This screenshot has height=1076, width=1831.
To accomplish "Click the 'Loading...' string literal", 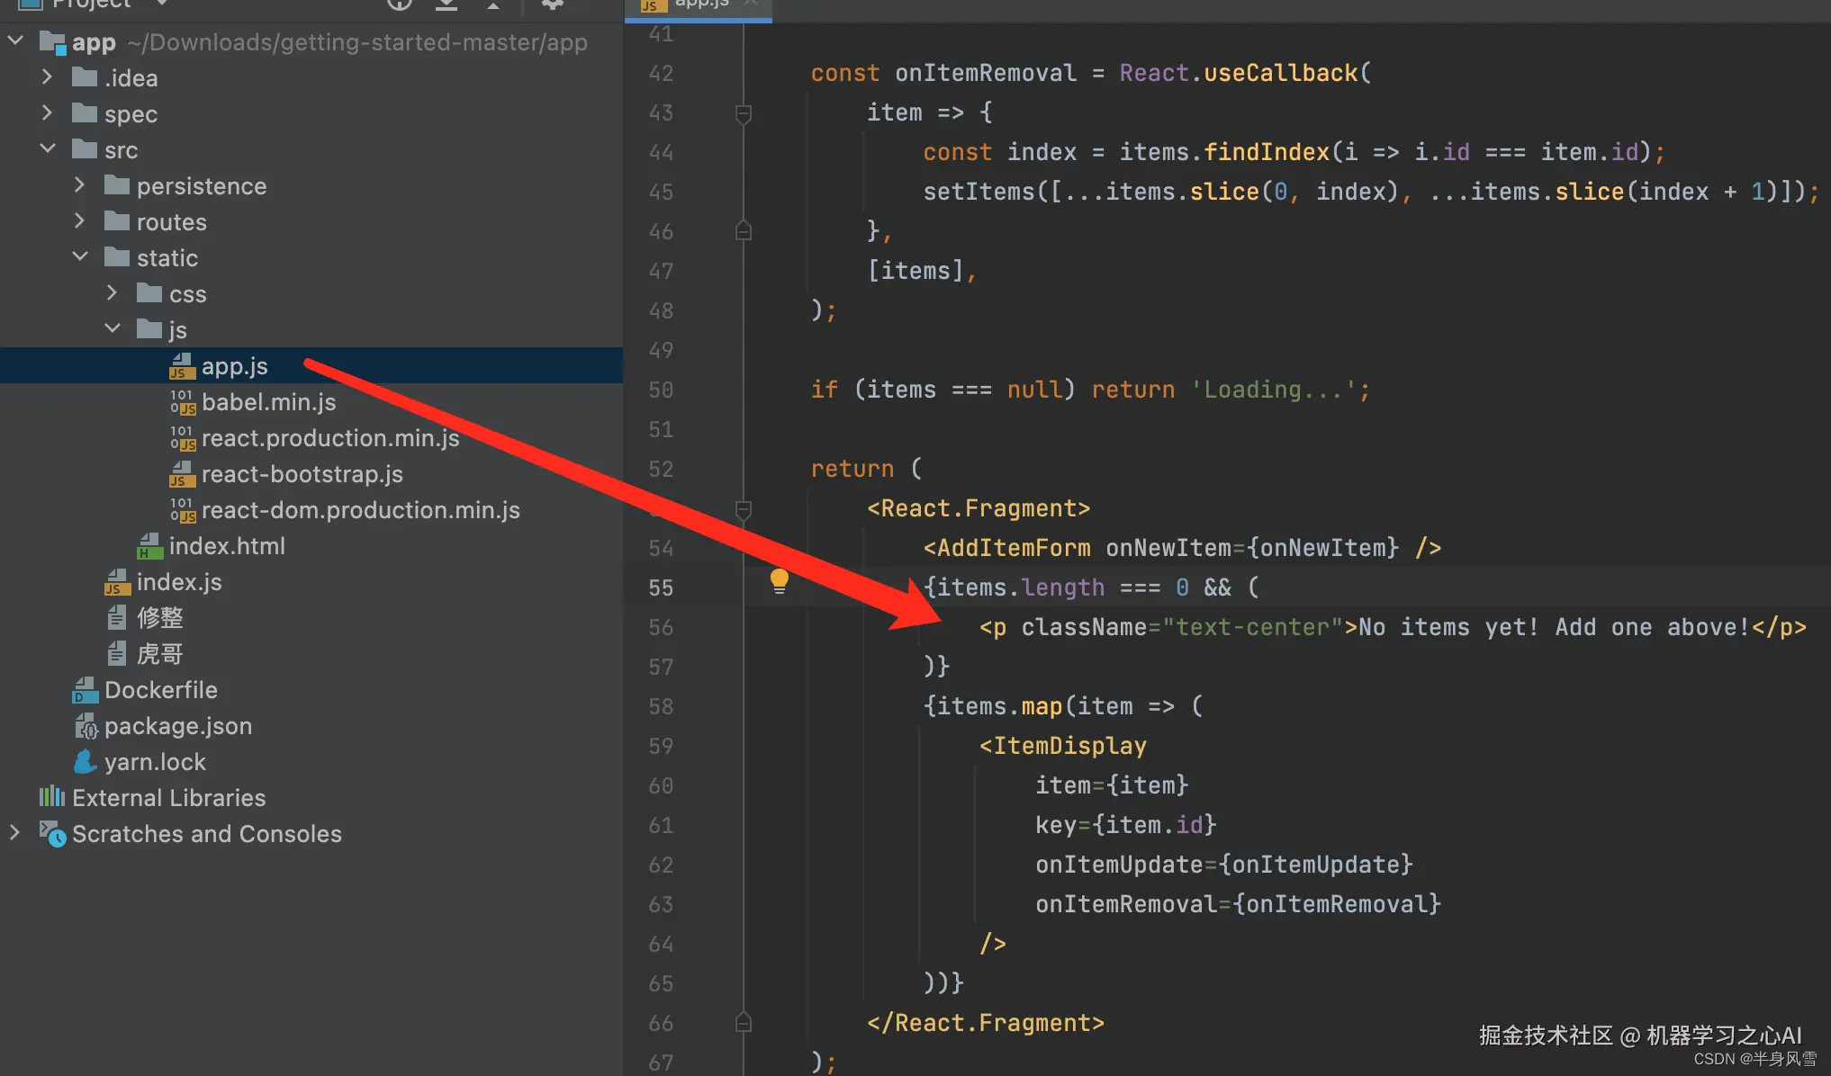I will coord(1274,390).
